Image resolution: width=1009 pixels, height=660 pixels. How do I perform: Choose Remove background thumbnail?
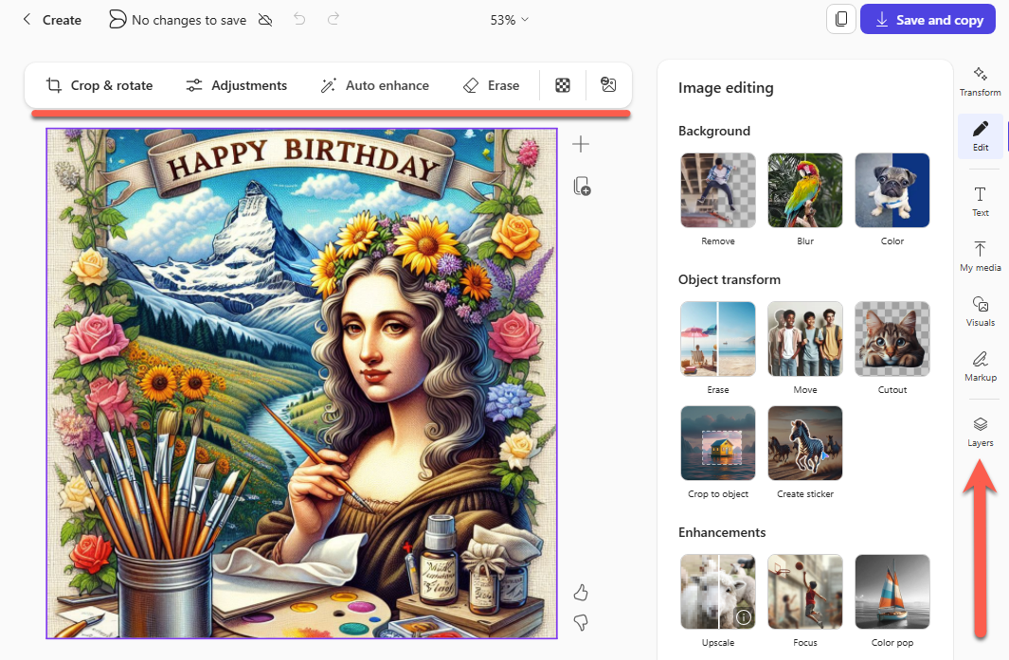[x=718, y=190]
